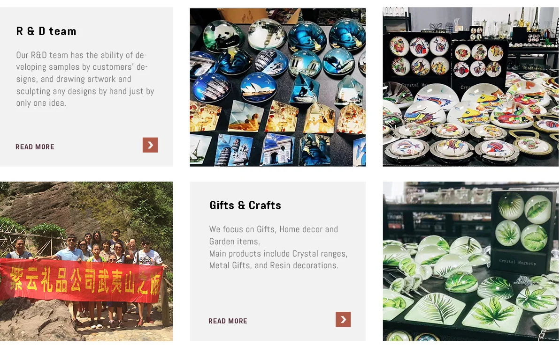The image size is (560, 345).
Task: Click the arrow icon in R & D team card
Action: (x=150, y=145)
